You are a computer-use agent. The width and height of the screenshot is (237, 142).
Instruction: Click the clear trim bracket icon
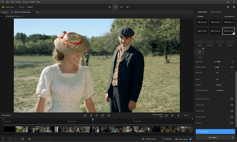tap(16, 139)
